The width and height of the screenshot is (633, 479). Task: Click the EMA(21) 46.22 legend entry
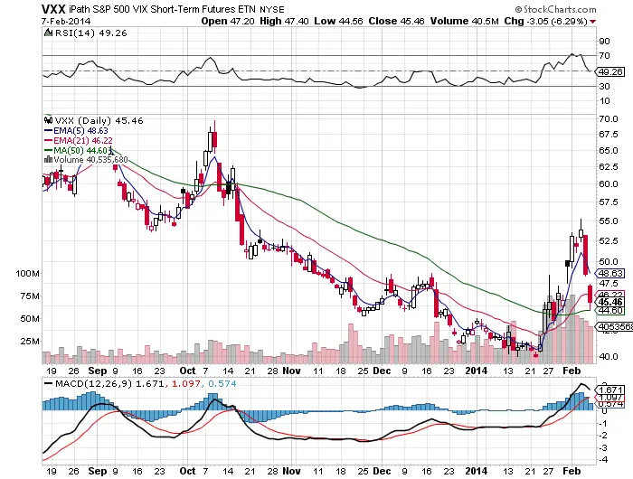83,140
